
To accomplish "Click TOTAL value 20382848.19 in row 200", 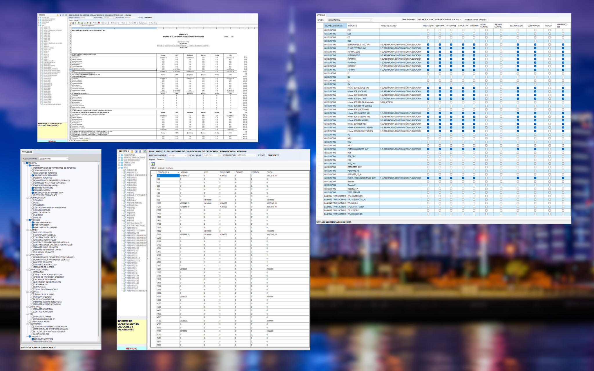I will click(x=272, y=175).
